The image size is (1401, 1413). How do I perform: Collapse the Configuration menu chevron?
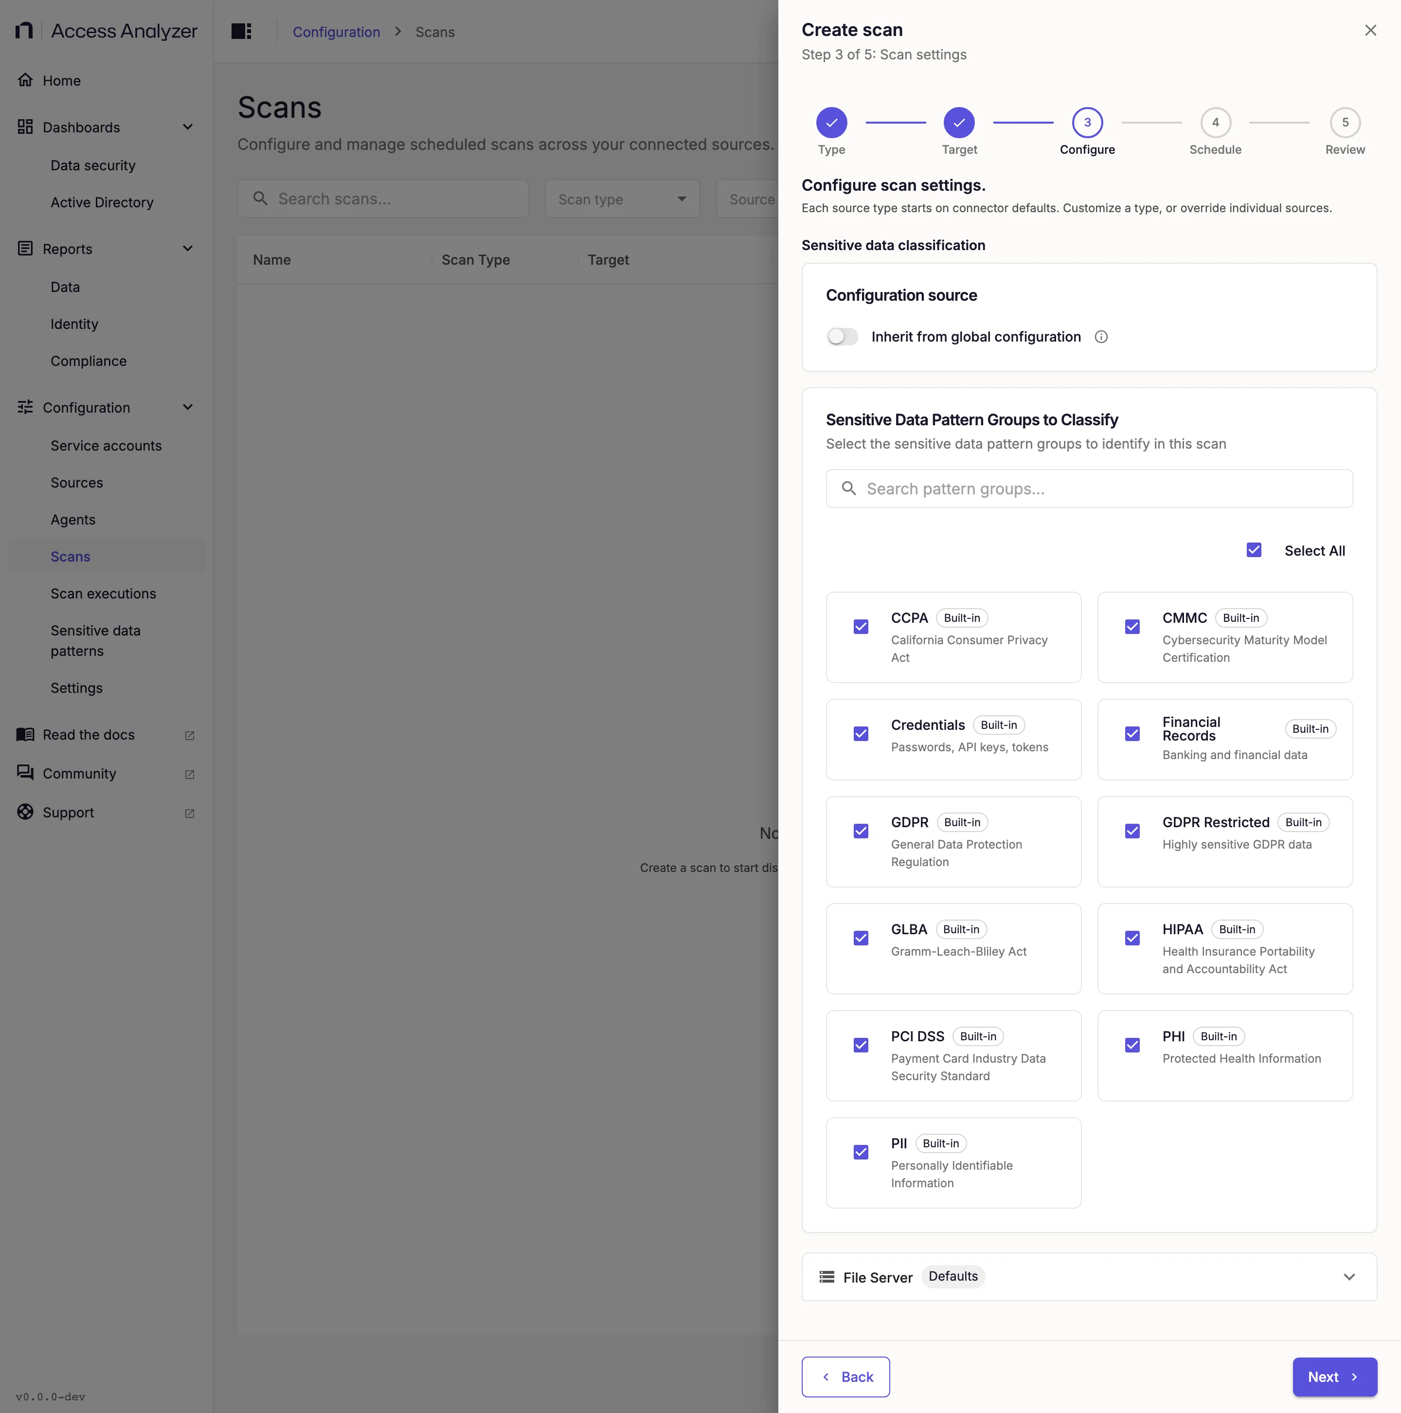click(188, 407)
